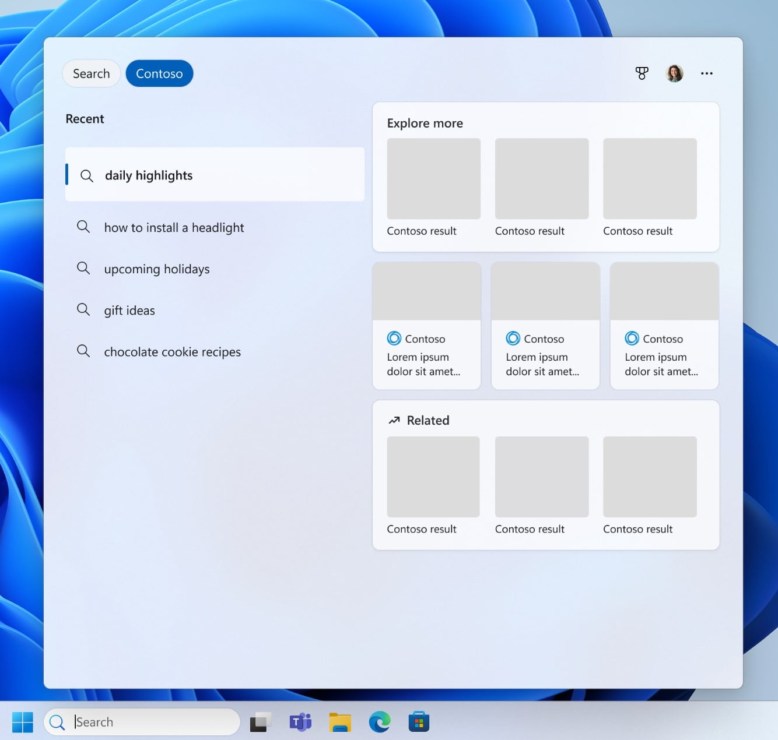778x740 pixels.
Task: Click the user profile avatar
Action: (674, 73)
